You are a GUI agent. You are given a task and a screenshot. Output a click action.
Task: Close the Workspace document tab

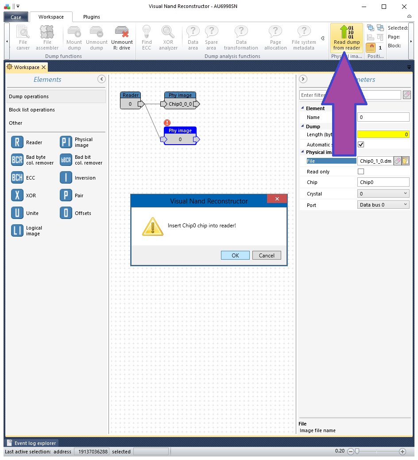(43, 67)
